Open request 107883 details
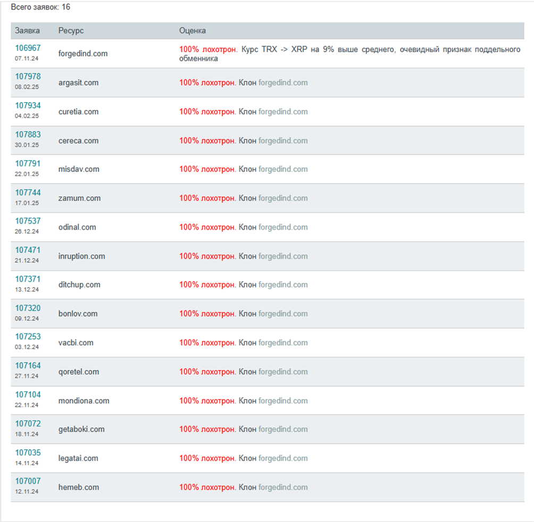 28,134
